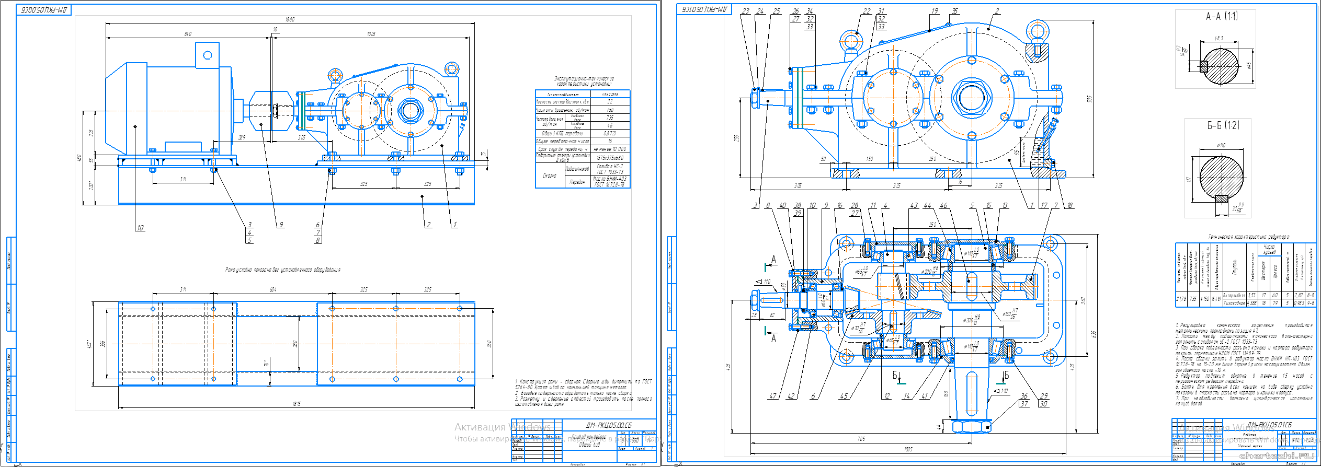Click the gearbox technical characteristics table

[x=1245, y=274]
